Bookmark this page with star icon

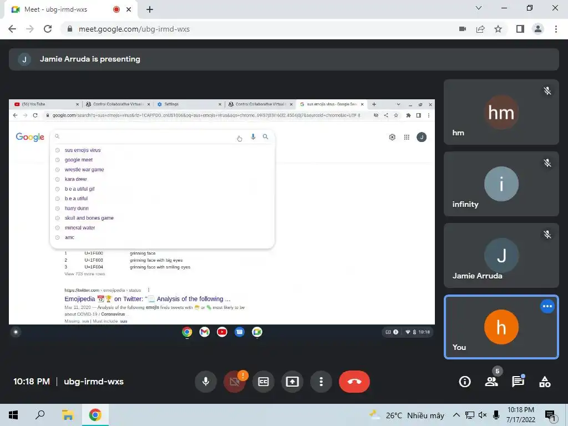click(498, 29)
